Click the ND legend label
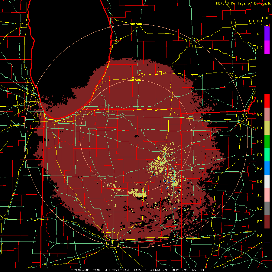The image size is (272, 272). [x=259, y=235]
